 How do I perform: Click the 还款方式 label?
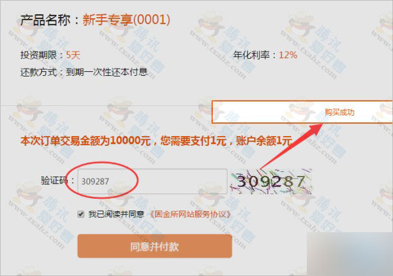tap(39, 73)
